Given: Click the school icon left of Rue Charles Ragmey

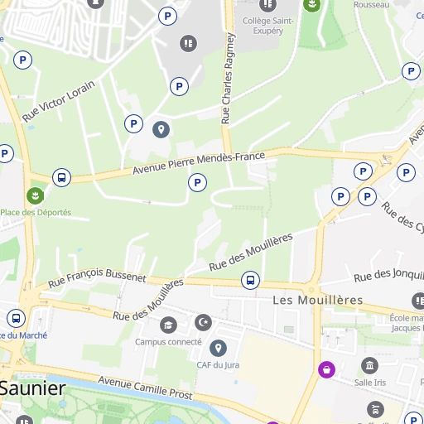Looking at the screenshot, I should [x=188, y=43].
